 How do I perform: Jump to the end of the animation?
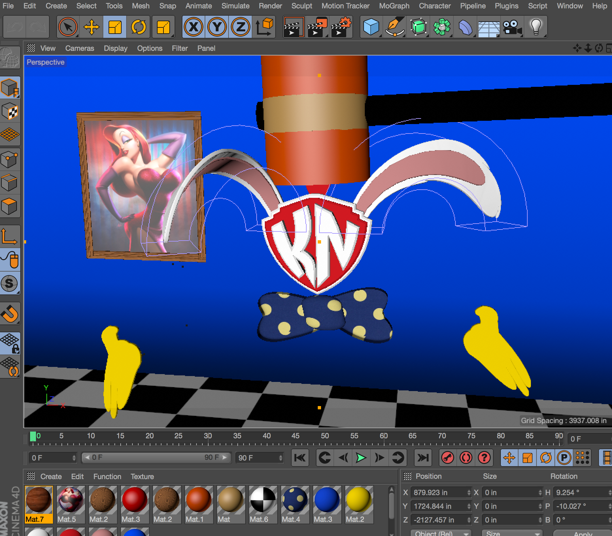pos(423,458)
